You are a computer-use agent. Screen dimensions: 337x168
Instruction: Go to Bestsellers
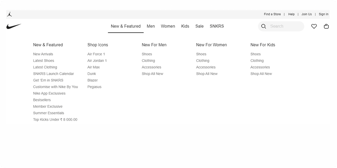pyautogui.click(x=42, y=100)
